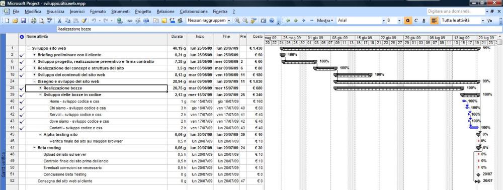Collapse the 'Beta testing' group
The image size is (503, 190).
[34, 148]
